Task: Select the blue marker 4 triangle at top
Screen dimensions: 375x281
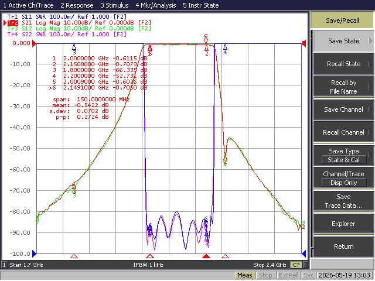Action: (225, 47)
